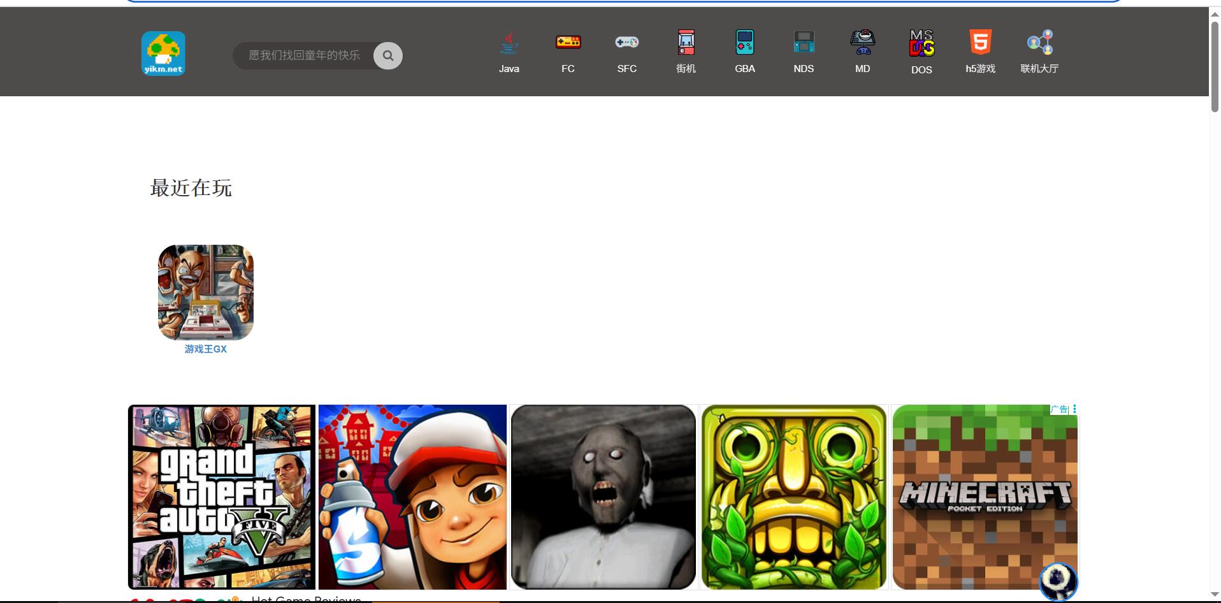Open the 游戏王GX game thumbnail
Image resolution: width=1221 pixels, height=603 pixels.
click(206, 293)
